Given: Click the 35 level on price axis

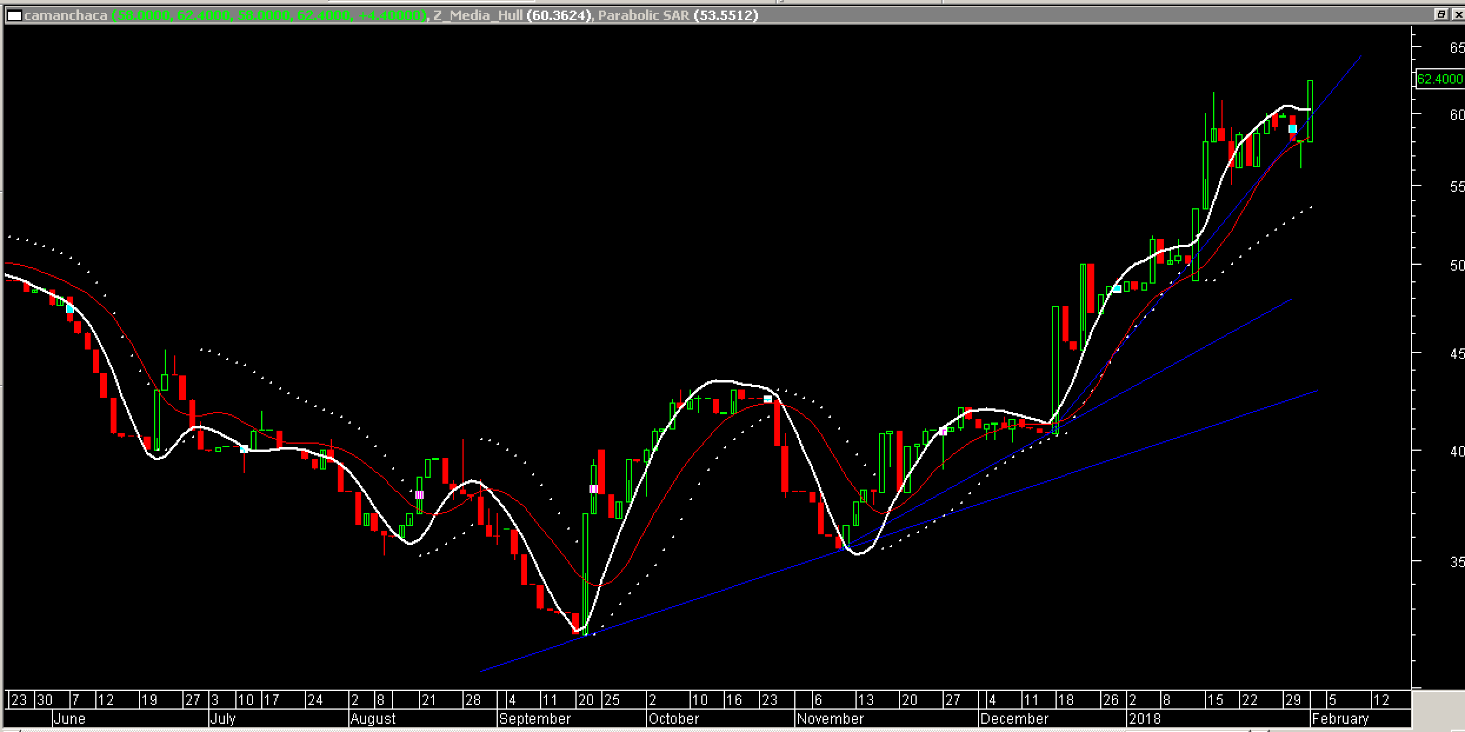Looking at the screenshot, I should click(x=1457, y=562).
